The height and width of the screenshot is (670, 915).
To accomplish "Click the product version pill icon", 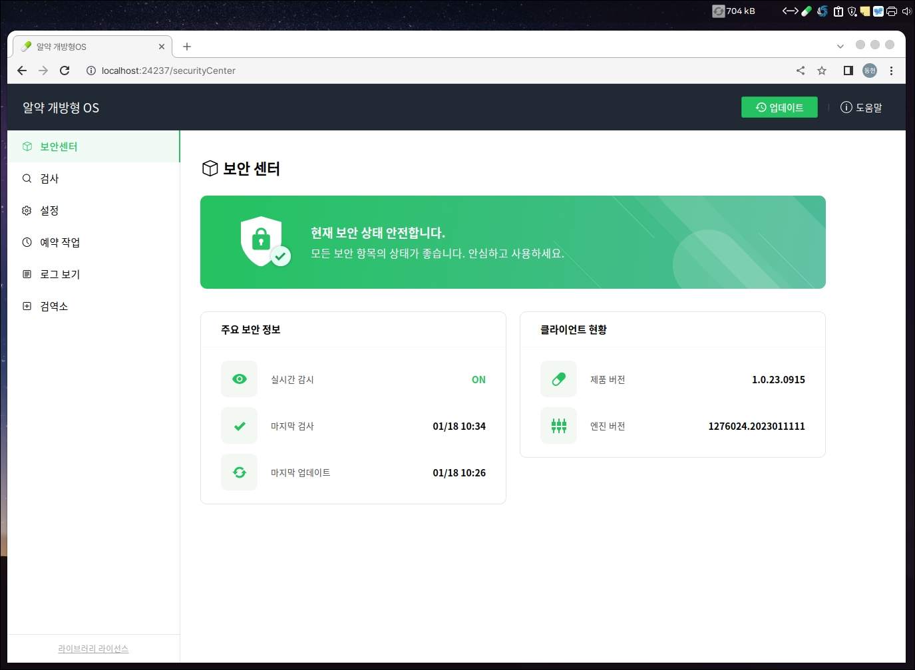I will (x=558, y=379).
